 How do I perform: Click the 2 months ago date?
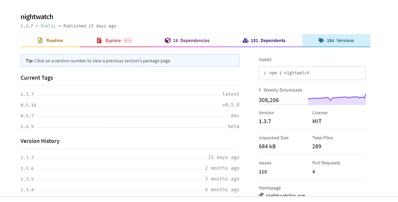coord(222,168)
